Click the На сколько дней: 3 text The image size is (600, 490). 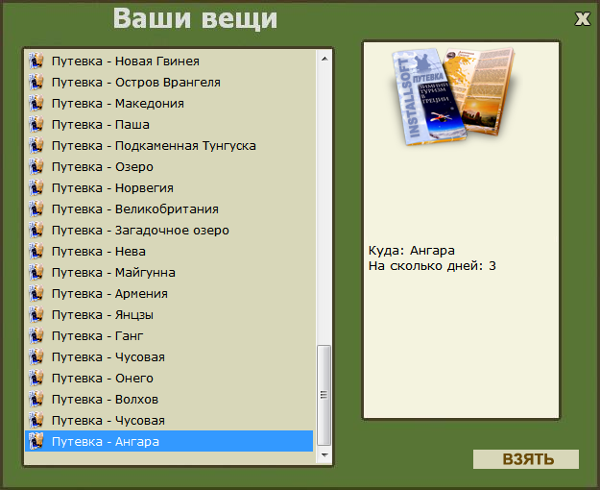(x=432, y=266)
